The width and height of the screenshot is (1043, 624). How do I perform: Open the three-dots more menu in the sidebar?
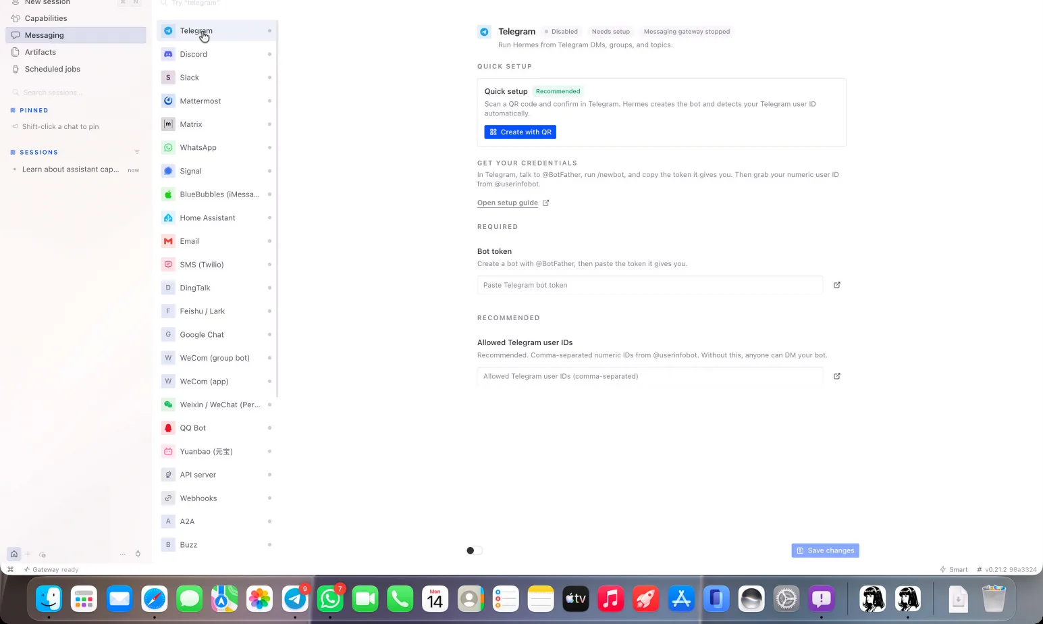tap(122, 554)
